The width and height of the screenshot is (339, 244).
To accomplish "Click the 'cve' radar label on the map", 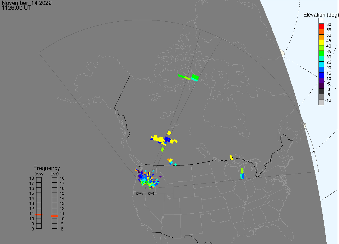I will coord(151,193).
